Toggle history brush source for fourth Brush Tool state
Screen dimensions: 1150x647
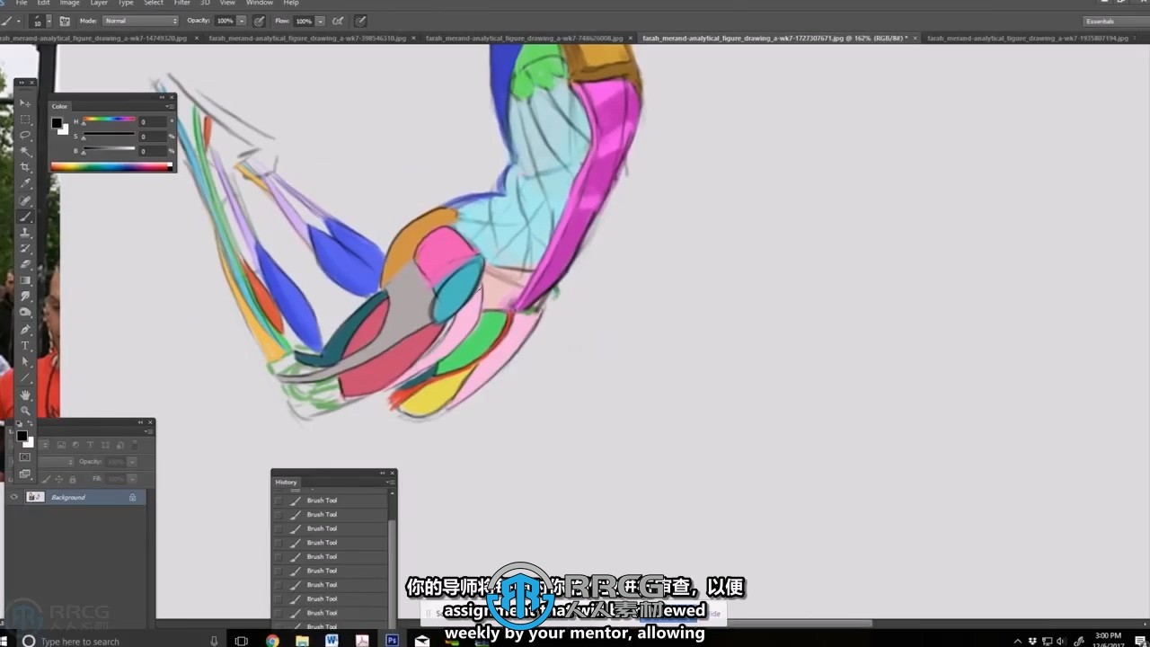[279, 543]
